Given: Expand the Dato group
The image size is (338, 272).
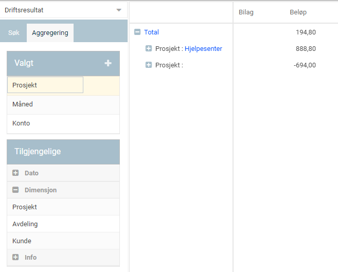Looking at the screenshot, I should tap(15, 173).
